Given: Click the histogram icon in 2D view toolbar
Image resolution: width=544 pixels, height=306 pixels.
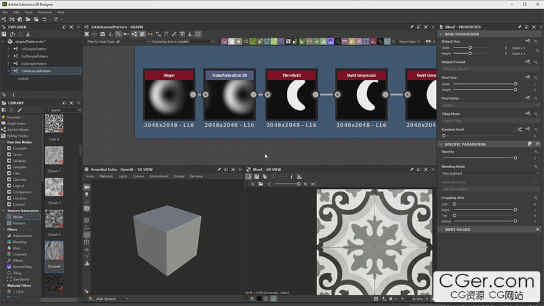Looking at the screenshot, I should [x=299, y=177].
